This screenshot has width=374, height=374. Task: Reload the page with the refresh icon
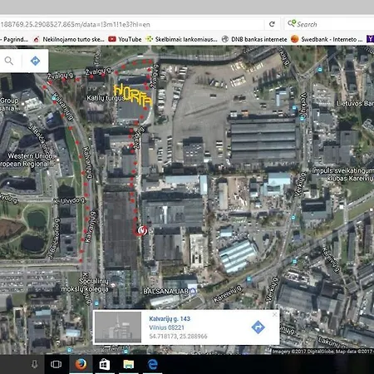(x=272, y=24)
